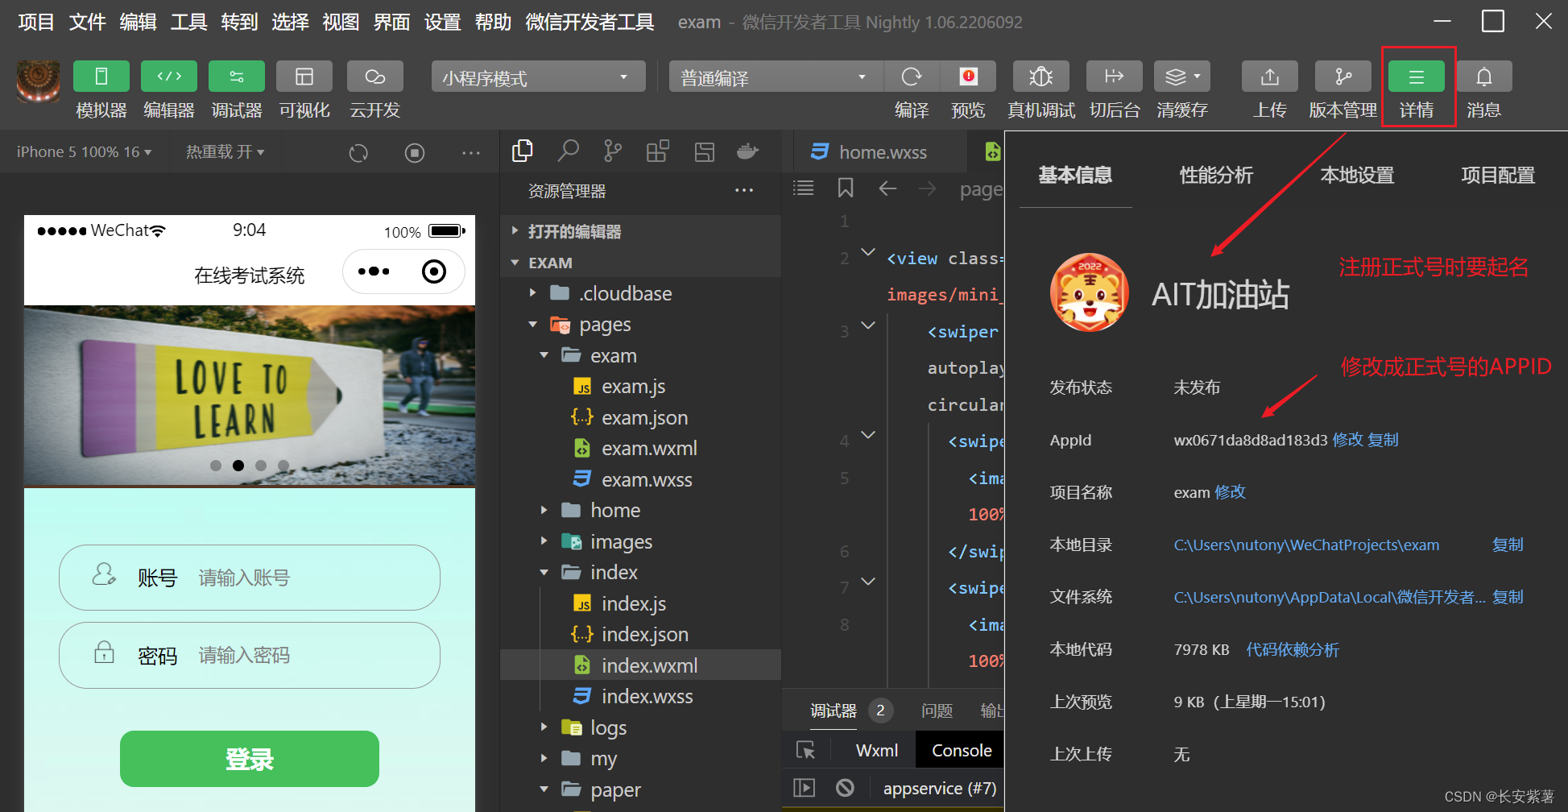This screenshot has width=1568, height=812.
Task: Open the messages (消息) bell
Action: [1484, 77]
